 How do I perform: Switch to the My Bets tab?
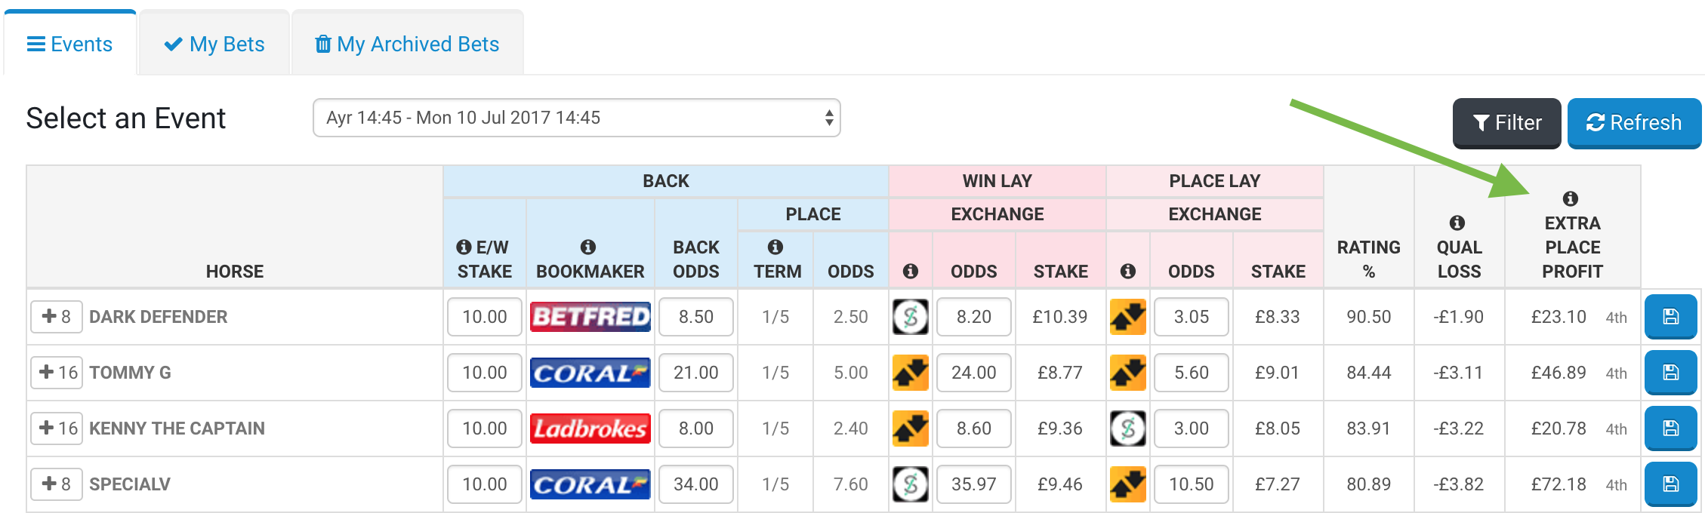click(x=214, y=45)
